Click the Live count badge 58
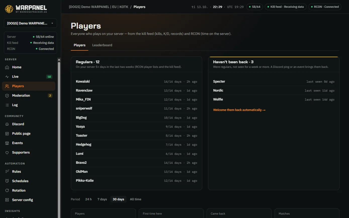349x218 pixels. pos(49,77)
